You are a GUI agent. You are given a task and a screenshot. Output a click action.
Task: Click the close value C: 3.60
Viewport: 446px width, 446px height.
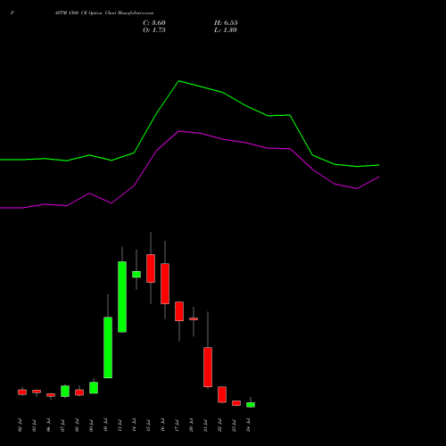(154, 23)
